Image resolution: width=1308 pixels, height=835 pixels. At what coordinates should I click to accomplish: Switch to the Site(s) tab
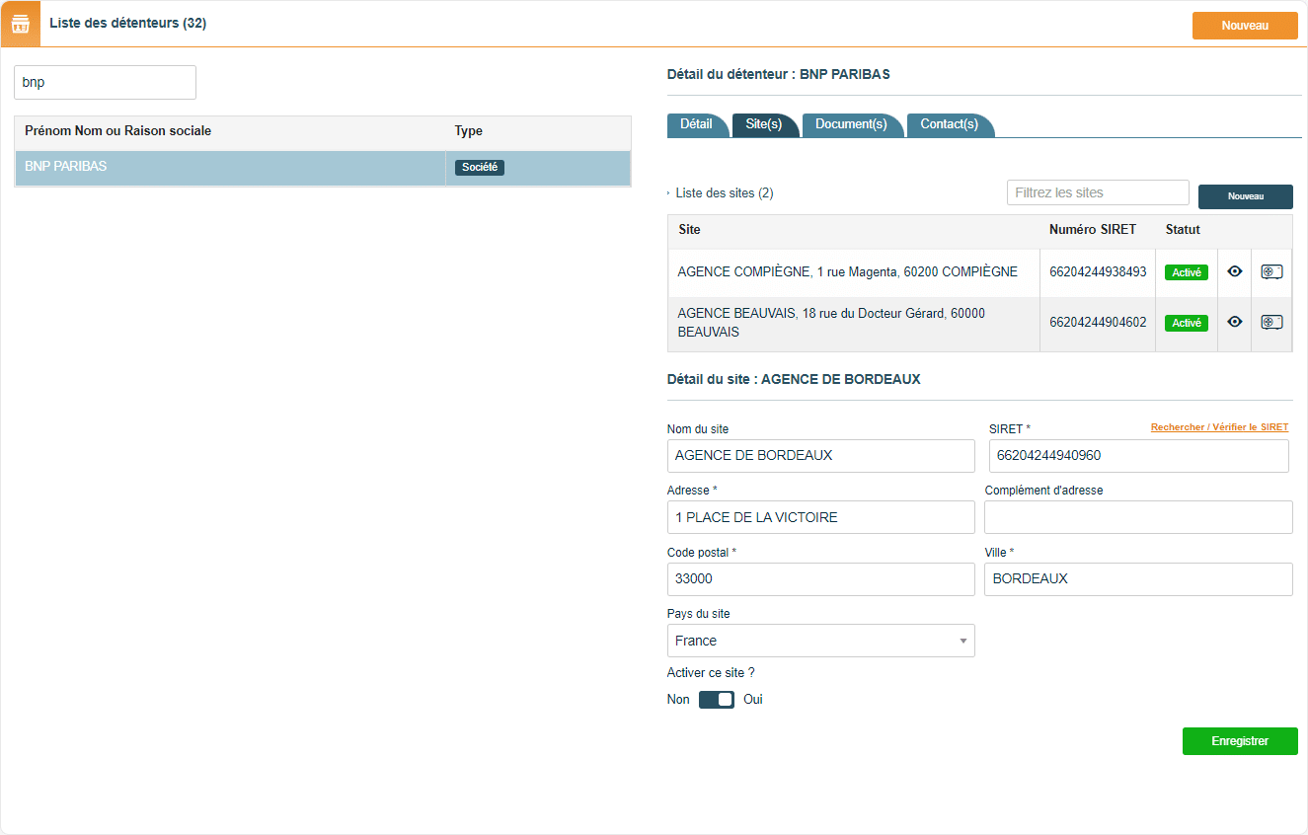tap(764, 125)
